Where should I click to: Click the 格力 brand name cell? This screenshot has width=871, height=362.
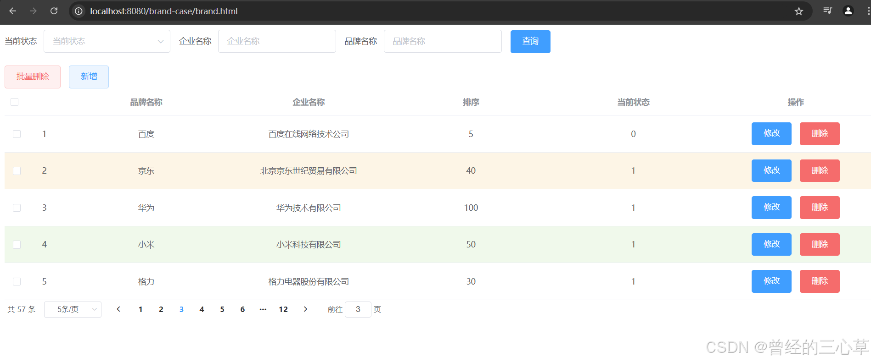(146, 282)
